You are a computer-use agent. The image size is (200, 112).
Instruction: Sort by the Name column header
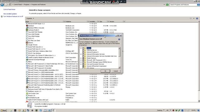click(x=44, y=21)
